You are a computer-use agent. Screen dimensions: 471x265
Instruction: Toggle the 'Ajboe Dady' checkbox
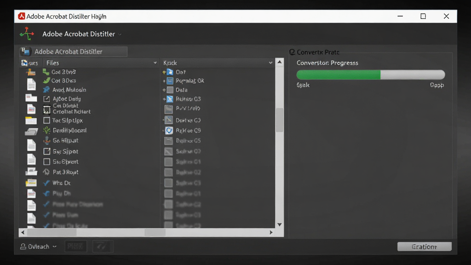pos(46,98)
